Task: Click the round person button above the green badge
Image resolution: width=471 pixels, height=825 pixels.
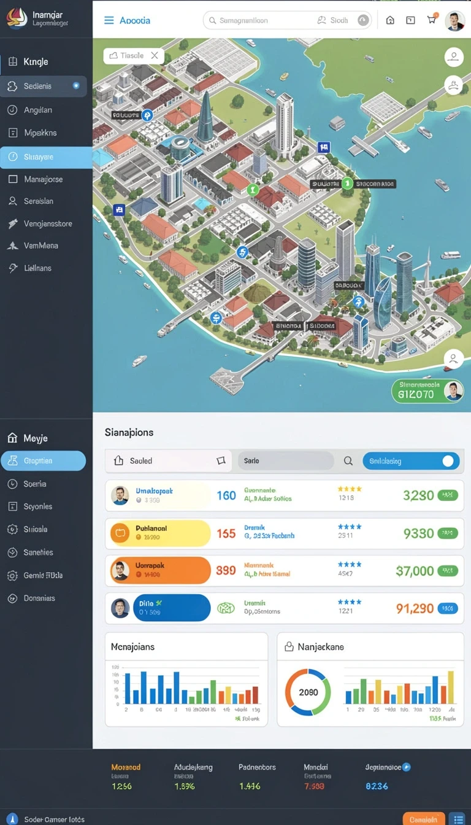Action: pos(453,359)
